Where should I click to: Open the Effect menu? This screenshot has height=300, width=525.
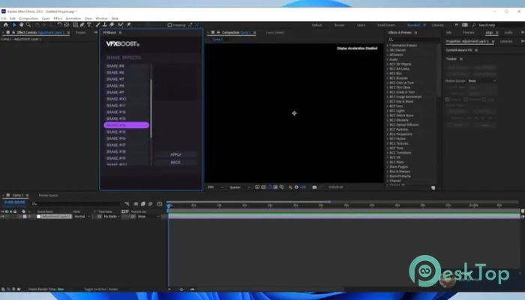pos(58,19)
